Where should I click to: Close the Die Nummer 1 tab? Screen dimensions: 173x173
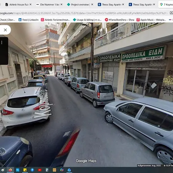(x=62, y=5)
